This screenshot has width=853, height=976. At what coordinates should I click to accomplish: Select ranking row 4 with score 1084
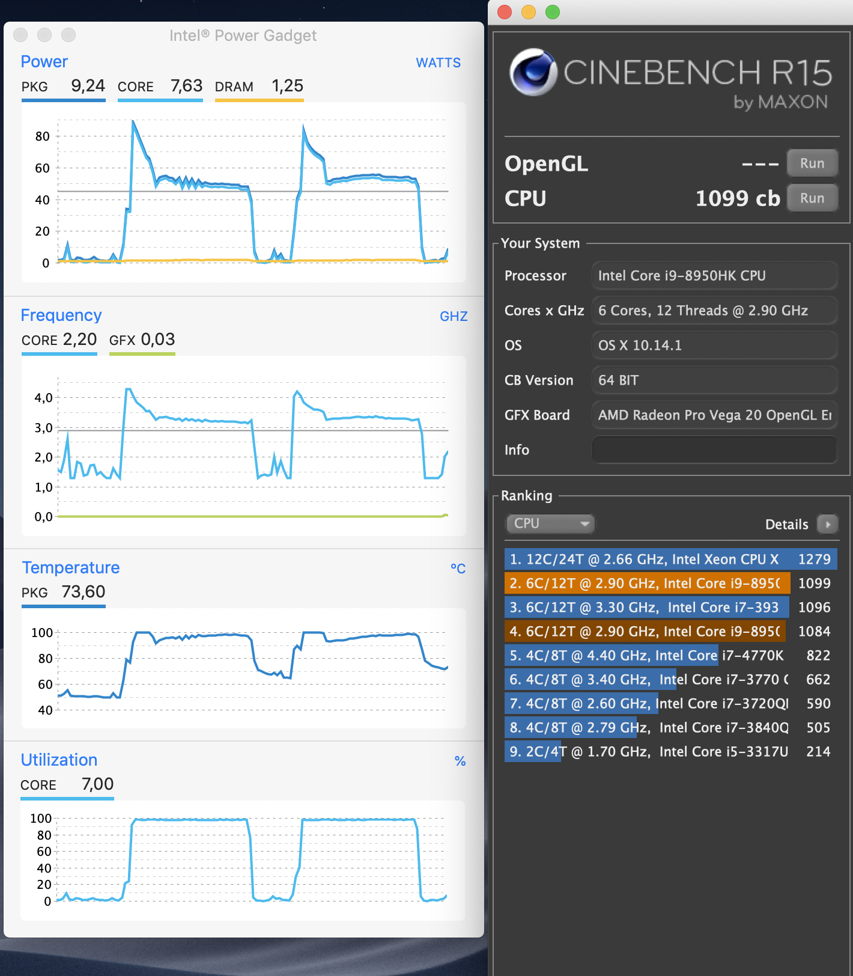pyautogui.click(x=670, y=631)
